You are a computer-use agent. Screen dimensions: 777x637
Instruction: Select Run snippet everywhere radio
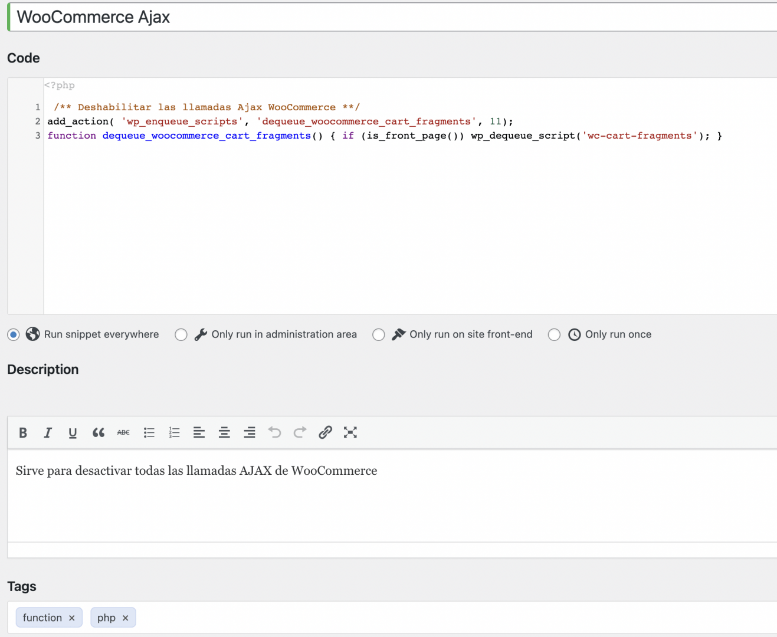(x=14, y=335)
